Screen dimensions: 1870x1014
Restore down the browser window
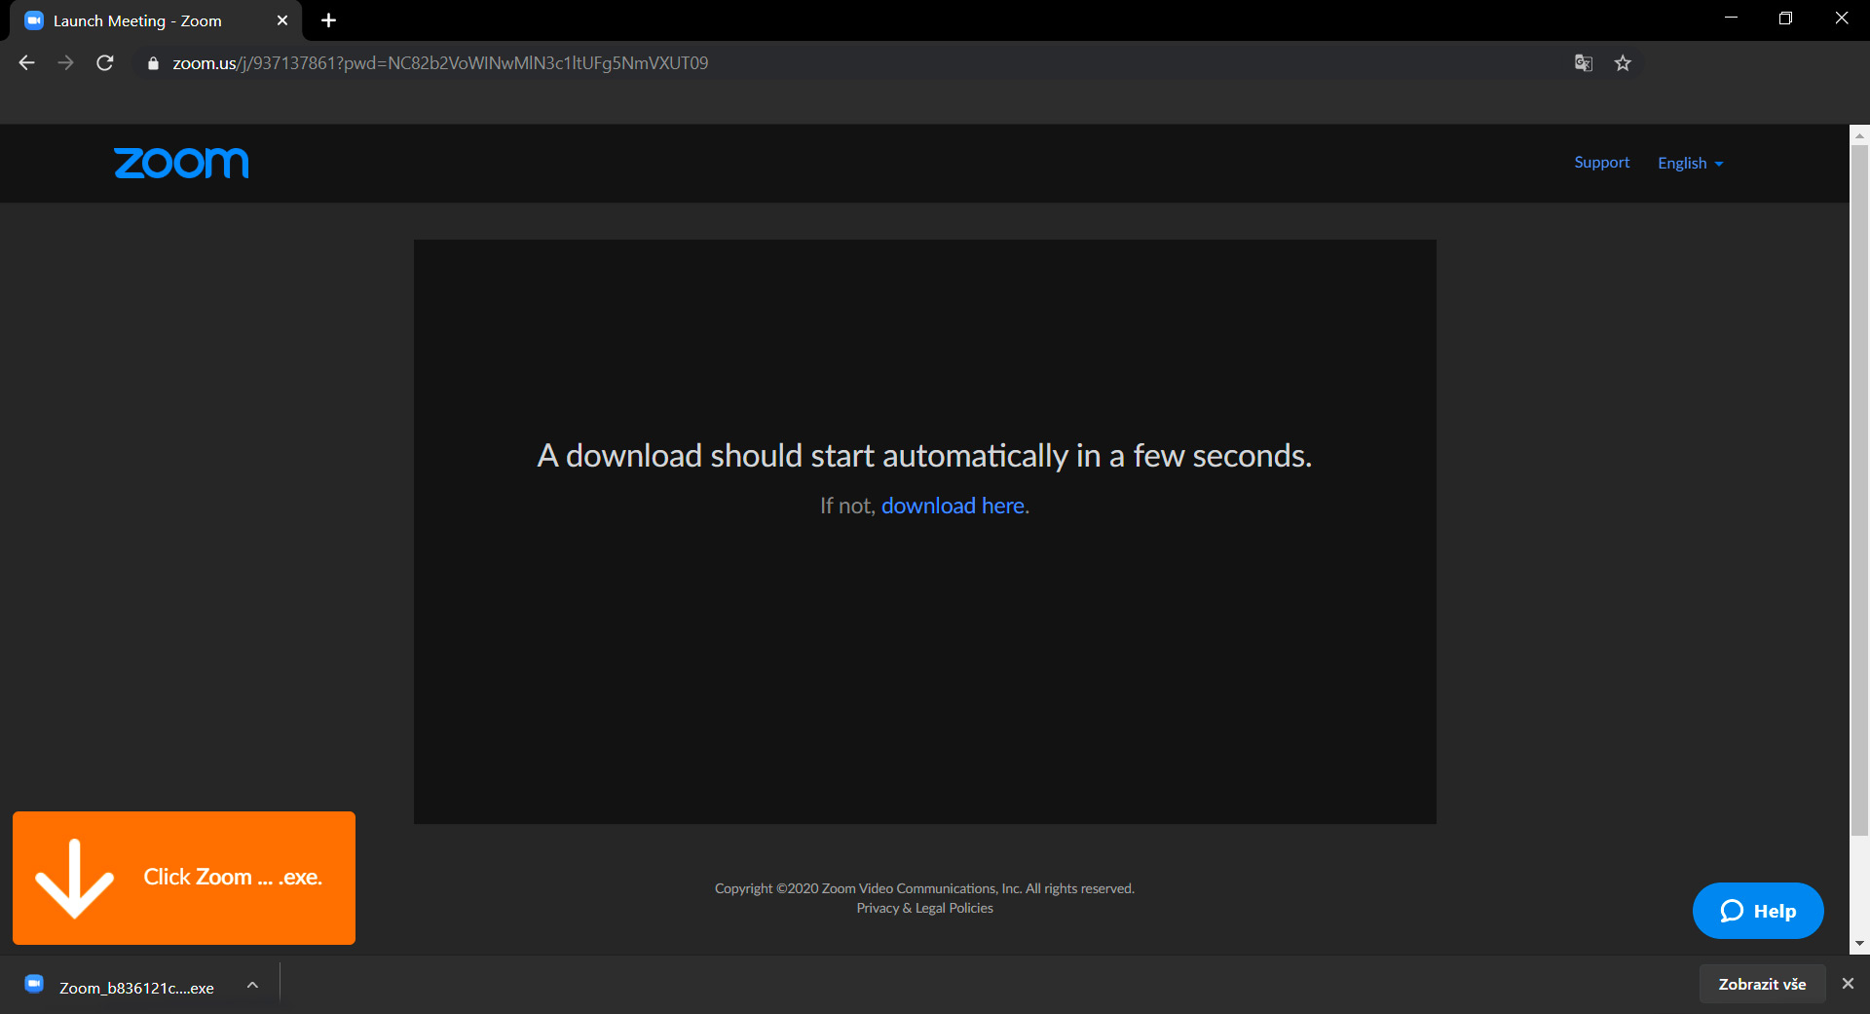pyautogui.click(x=1785, y=19)
